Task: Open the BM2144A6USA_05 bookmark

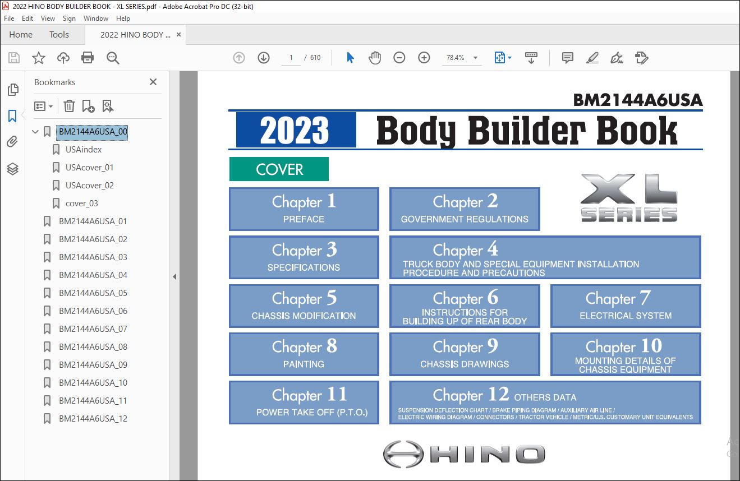Action: click(x=93, y=293)
